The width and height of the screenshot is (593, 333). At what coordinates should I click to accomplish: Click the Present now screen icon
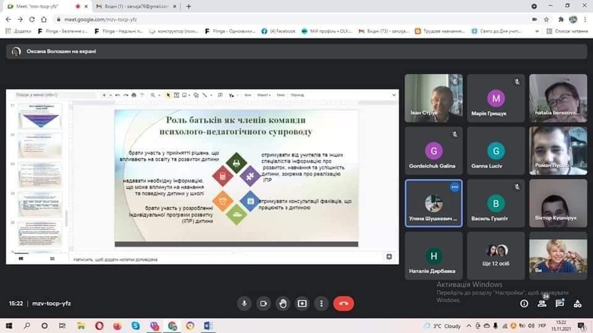pos(302,303)
